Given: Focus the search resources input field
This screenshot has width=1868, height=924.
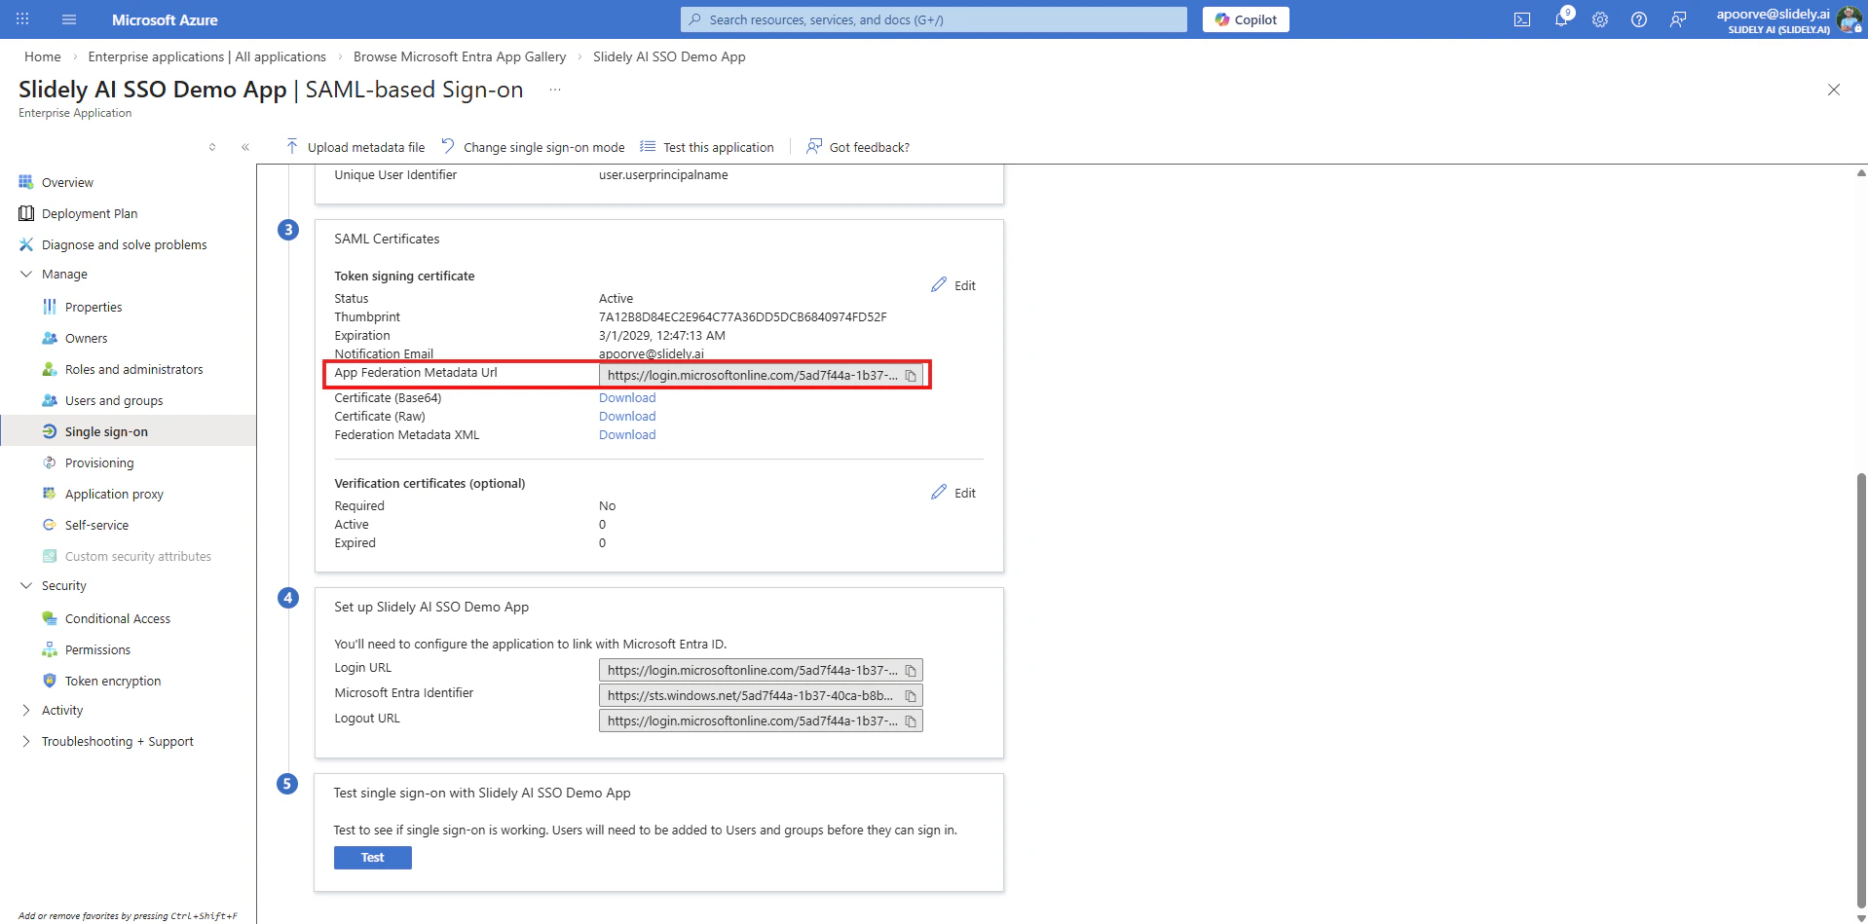Looking at the screenshot, I should coord(934,19).
